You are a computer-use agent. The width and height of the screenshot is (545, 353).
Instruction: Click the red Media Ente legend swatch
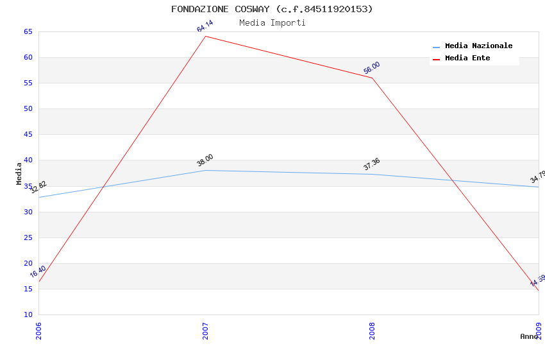[437, 58]
